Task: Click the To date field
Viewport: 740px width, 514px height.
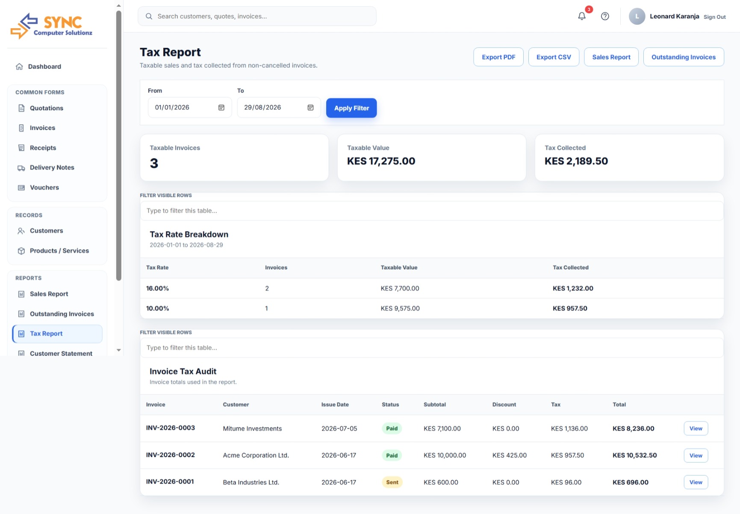Action: 279,108
